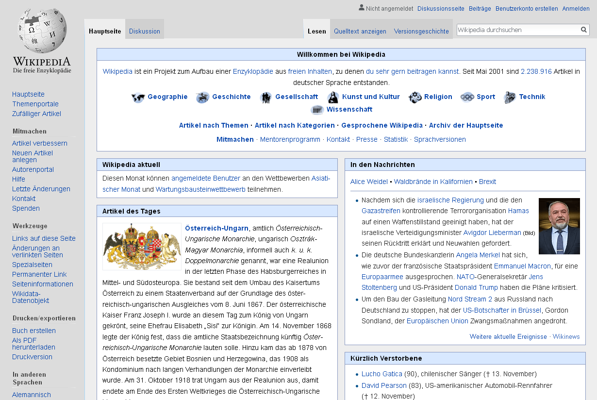597x400 pixels.
Task: Click the Spenden link
Action: point(26,208)
